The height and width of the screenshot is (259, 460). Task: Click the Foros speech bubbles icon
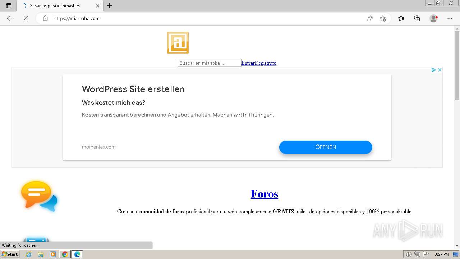[x=39, y=196]
